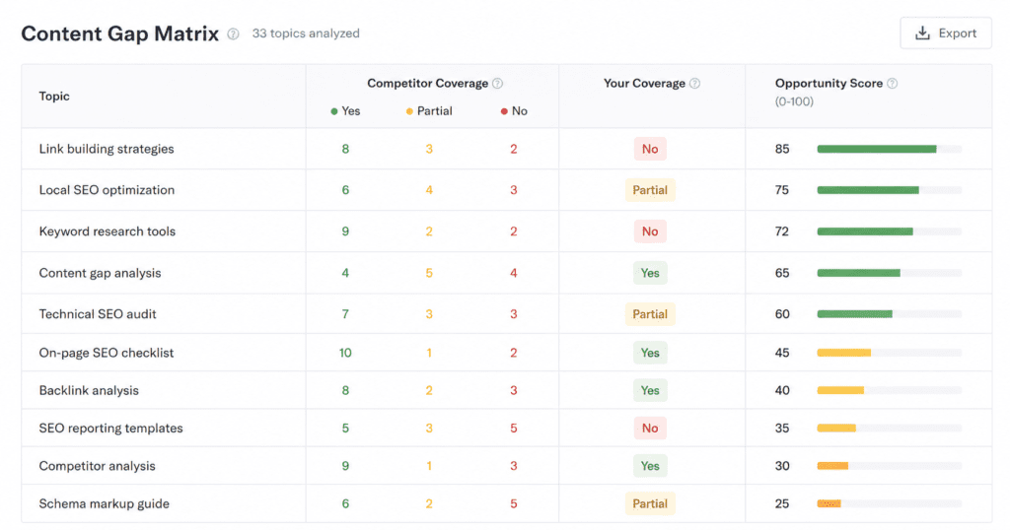The height and width of the screenshot is (530, 1010).
Task: Click Yes badge for Backlink analysis
Action: [650, 391]
